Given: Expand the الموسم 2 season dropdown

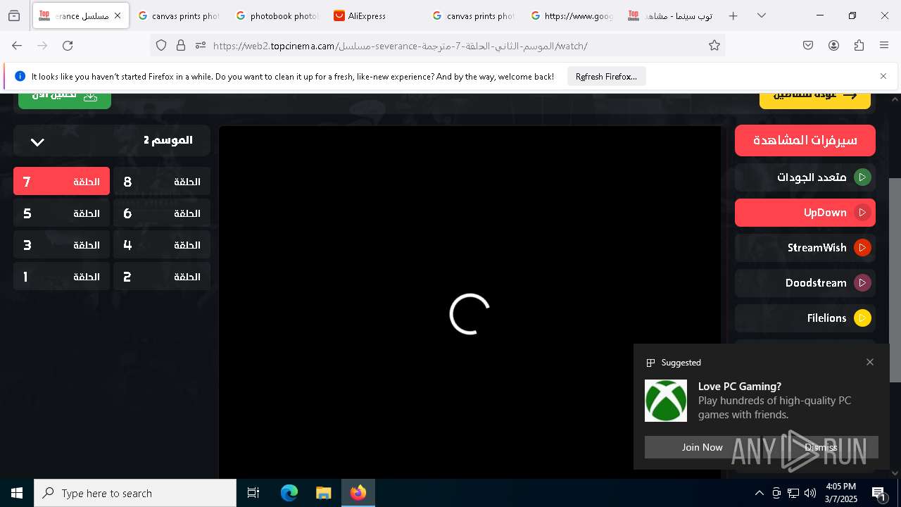Looking at the screenshot, I should [x=112, y=141].
